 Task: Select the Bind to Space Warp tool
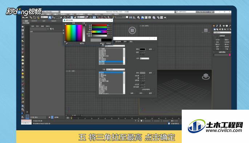[x=38, y=17]
